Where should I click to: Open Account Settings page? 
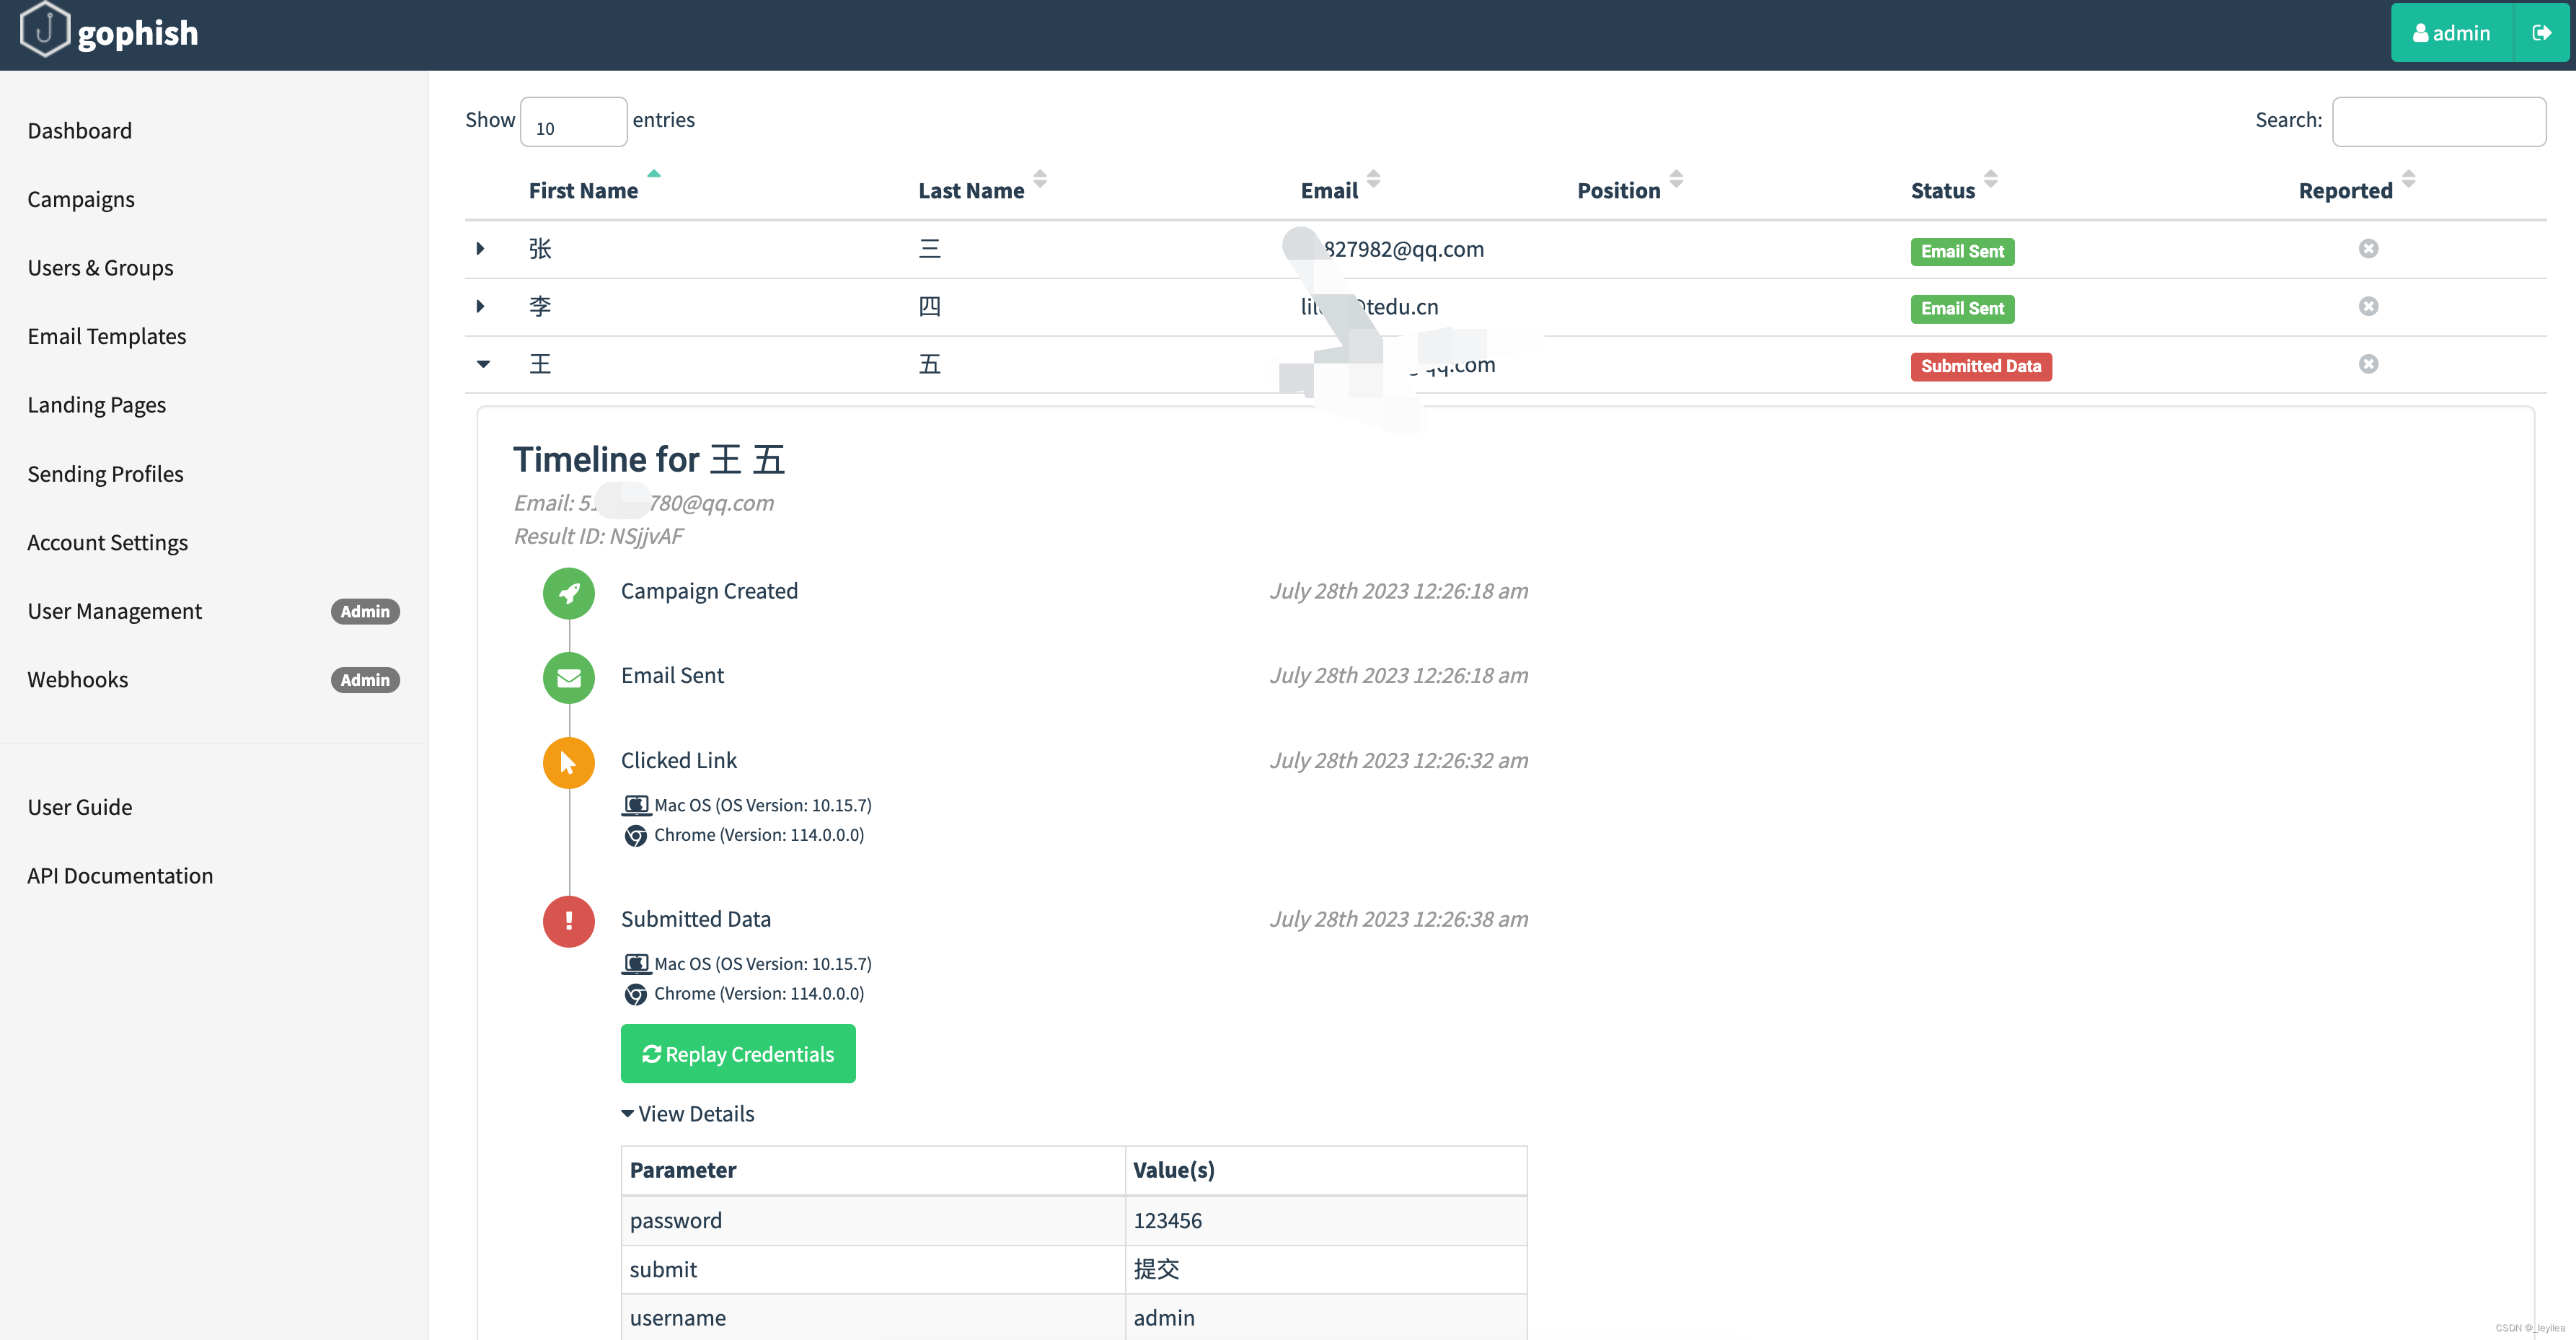pos(108,542)
